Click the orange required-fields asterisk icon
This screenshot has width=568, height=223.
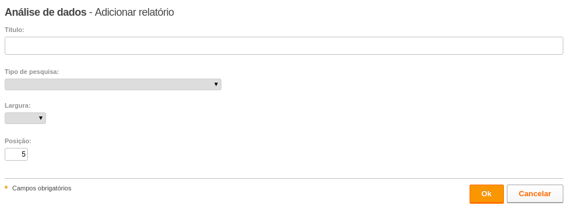6,187
